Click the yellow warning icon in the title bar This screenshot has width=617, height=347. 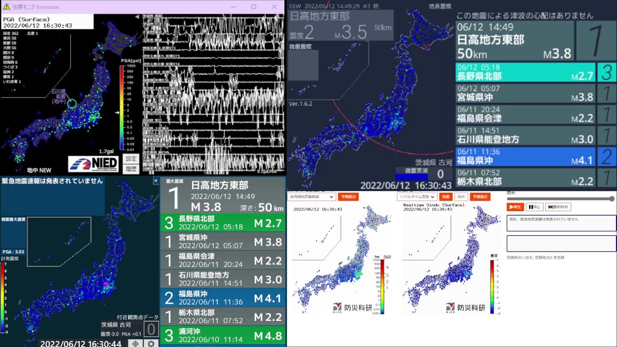(x=6, y=7)
